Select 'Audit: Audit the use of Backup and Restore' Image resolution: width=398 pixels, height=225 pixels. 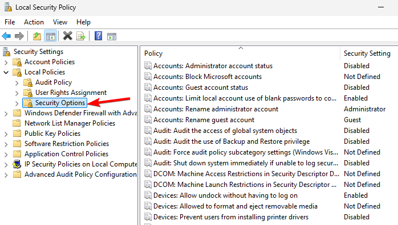tap(232, 141)
